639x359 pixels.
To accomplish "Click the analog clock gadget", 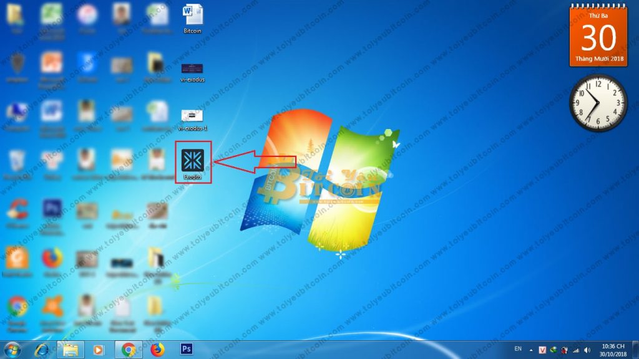I will coord(598,103).
